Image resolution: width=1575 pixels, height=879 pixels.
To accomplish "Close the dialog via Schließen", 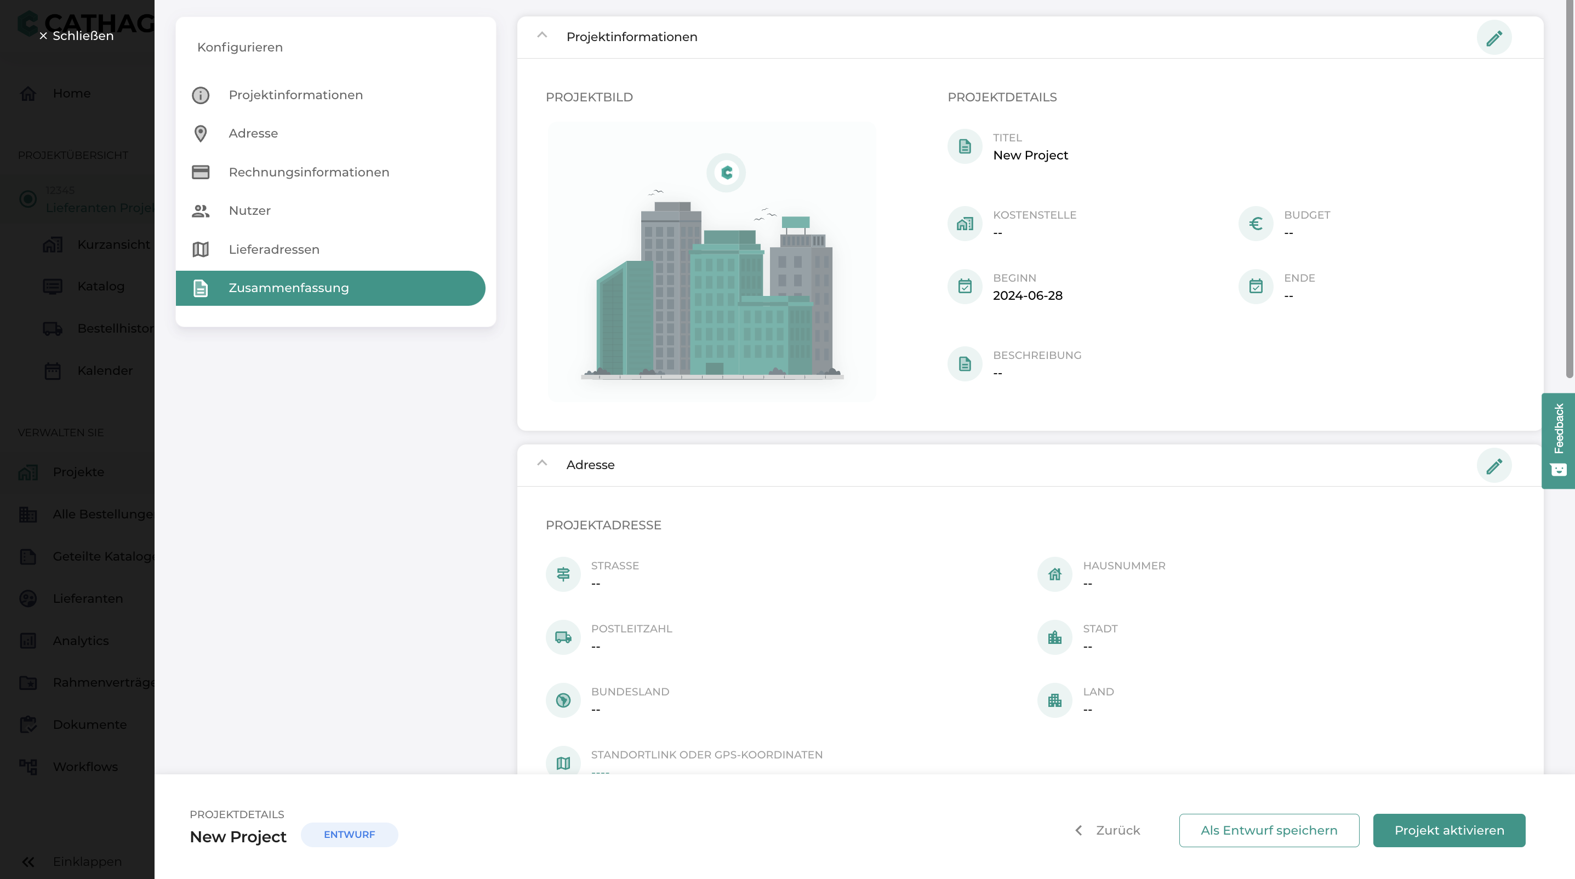I will (x=76, y=36).
